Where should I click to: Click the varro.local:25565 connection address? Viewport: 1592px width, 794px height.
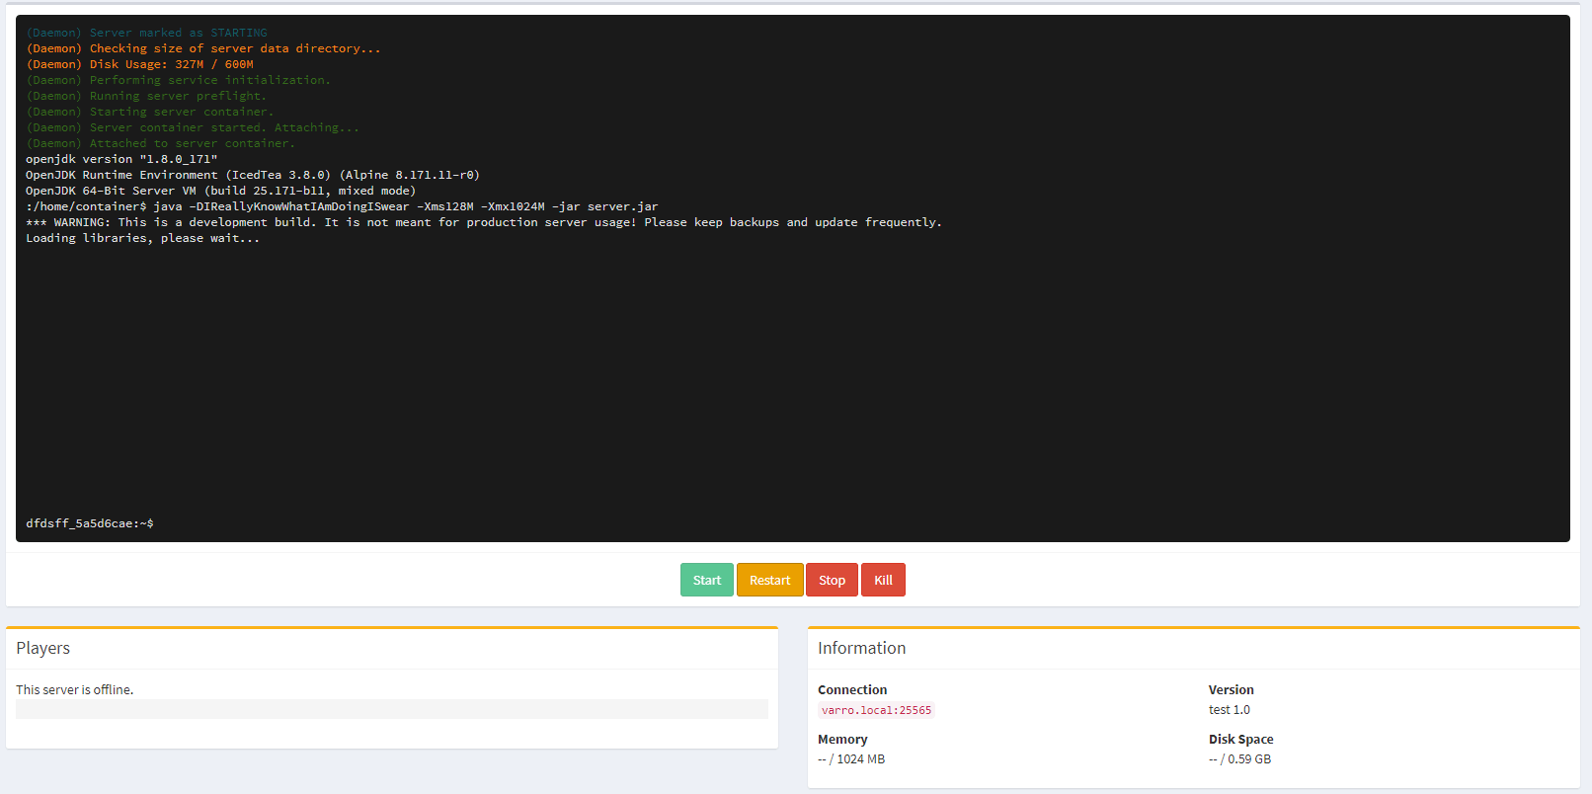coord(876,710)
